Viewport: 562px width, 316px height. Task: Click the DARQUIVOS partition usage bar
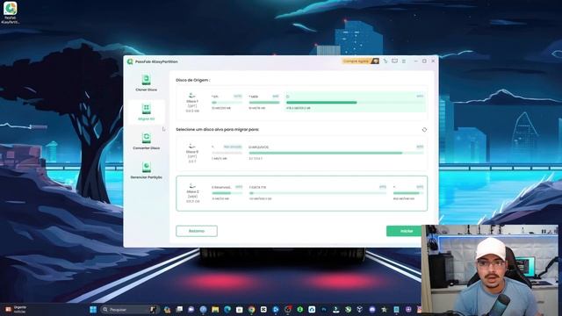pos(336,153)
